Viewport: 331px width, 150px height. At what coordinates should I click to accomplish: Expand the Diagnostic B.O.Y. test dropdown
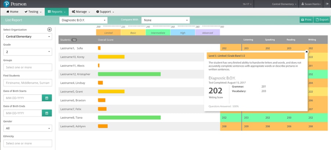point(83,20)
